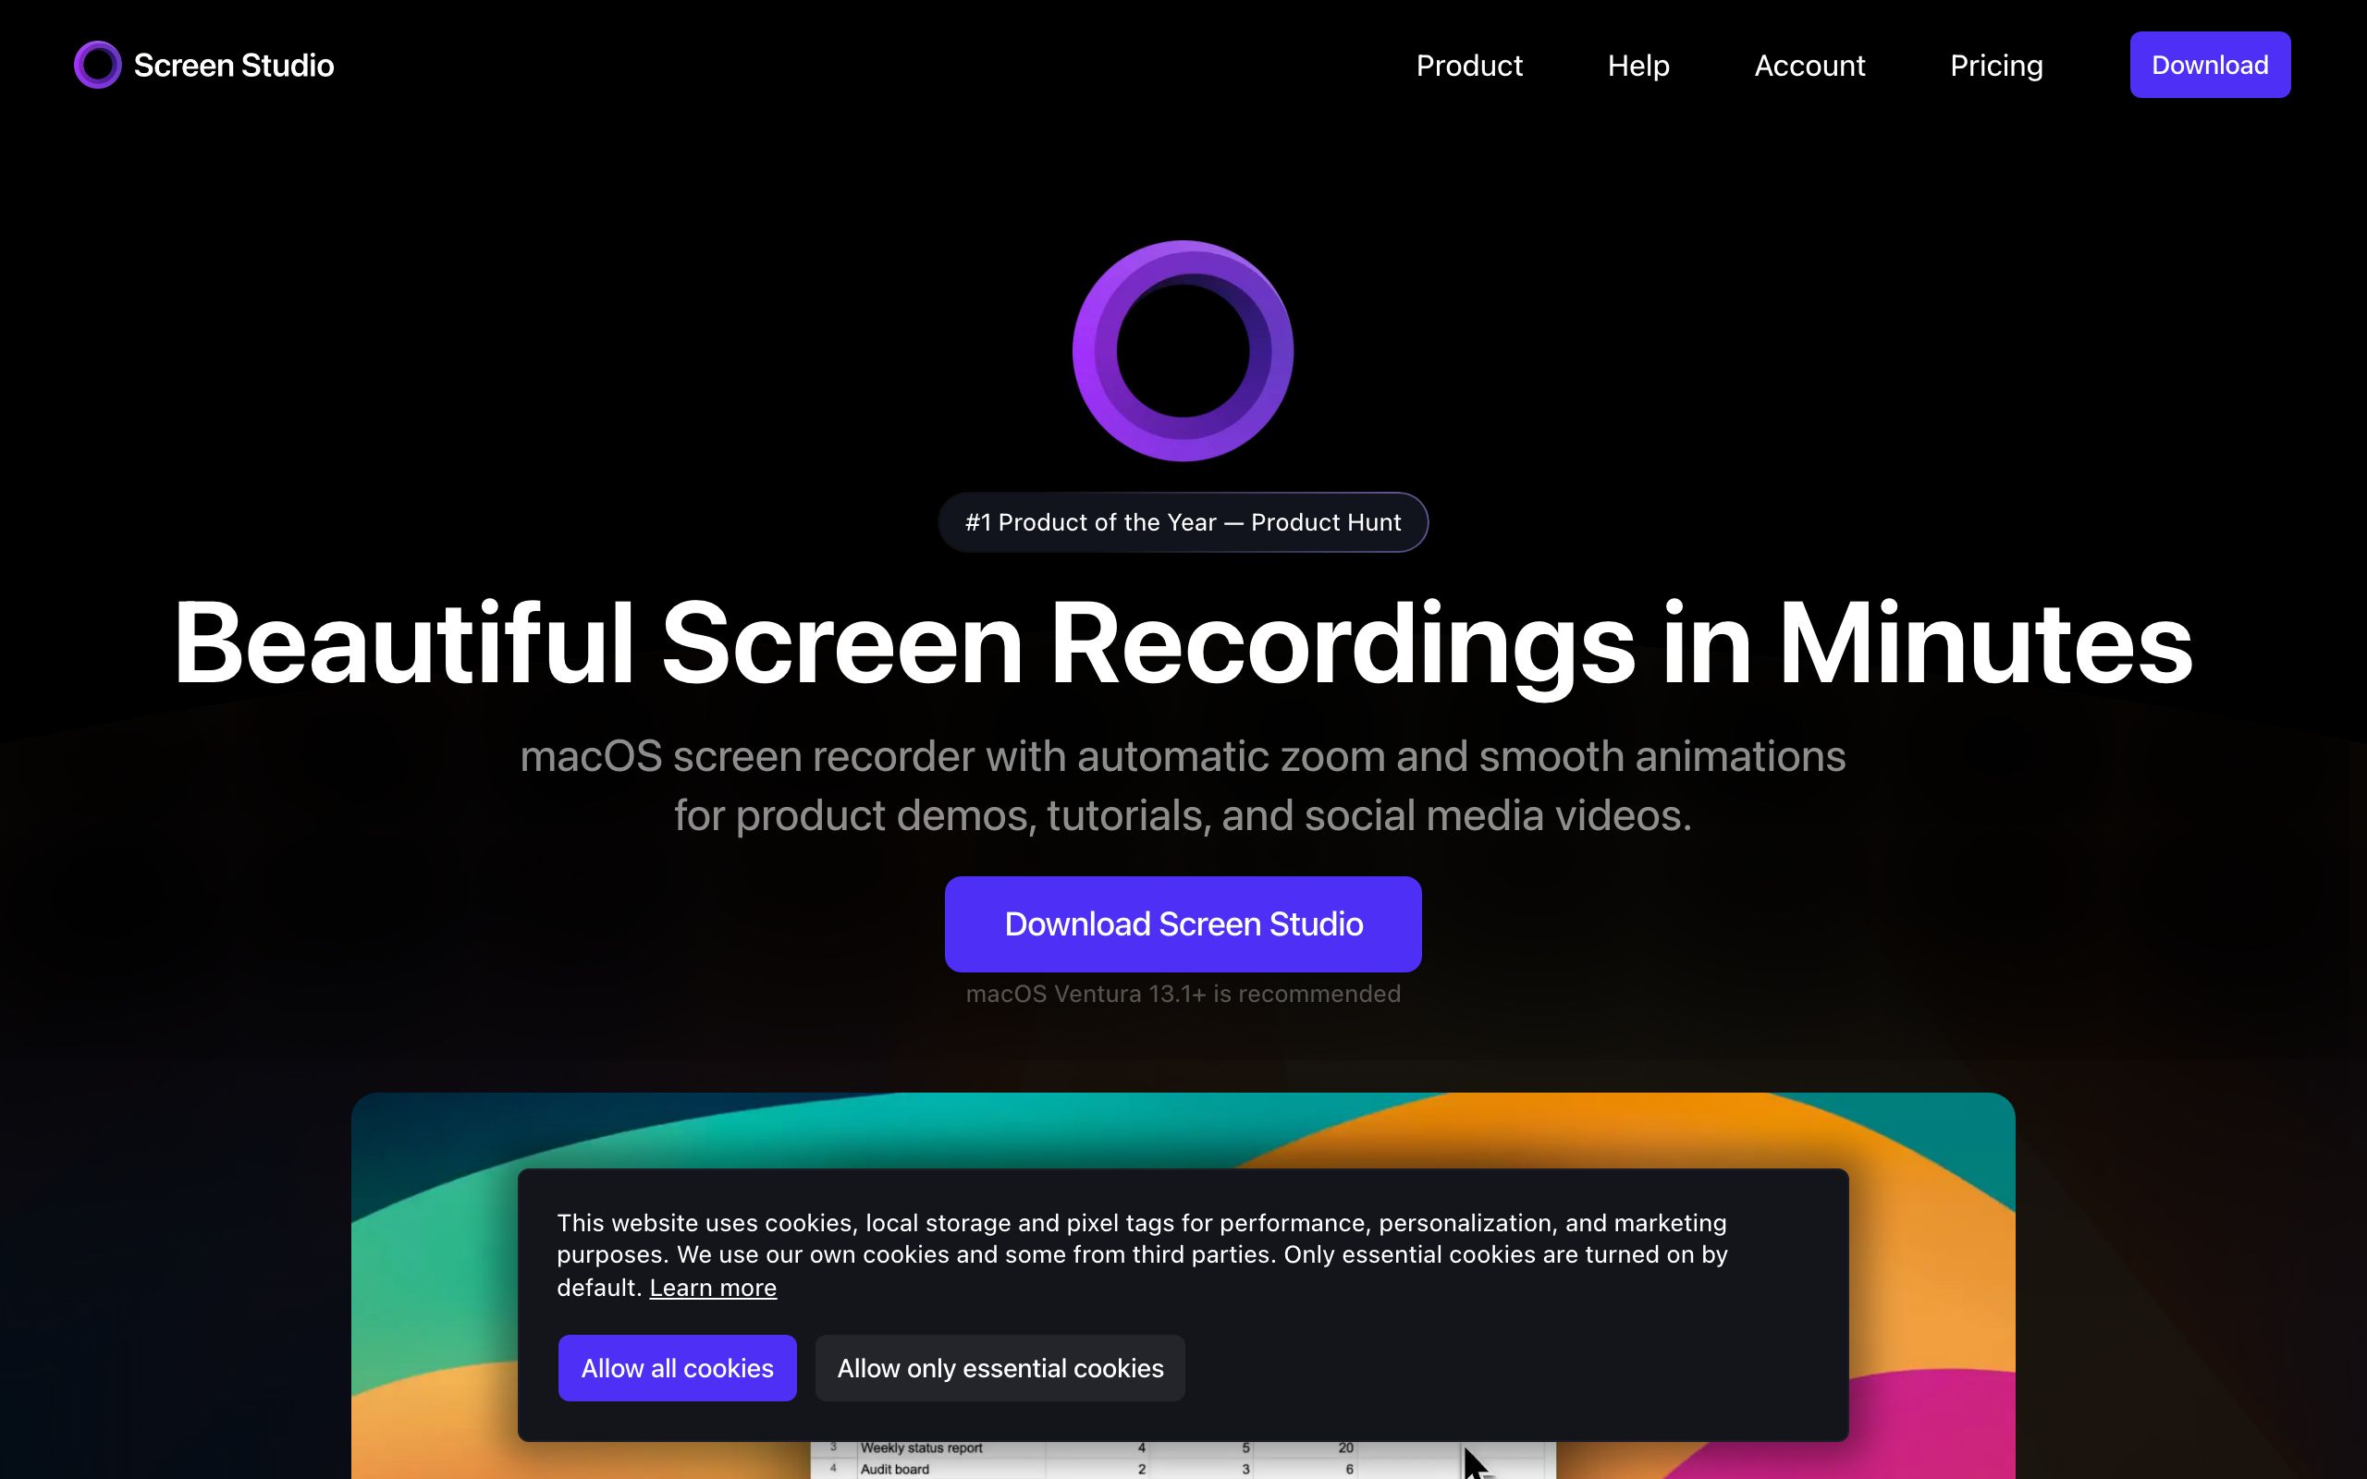This screenshot has width=2367, height=1479.
Task: Go to the Account page
Action: tap(1809, 66)
